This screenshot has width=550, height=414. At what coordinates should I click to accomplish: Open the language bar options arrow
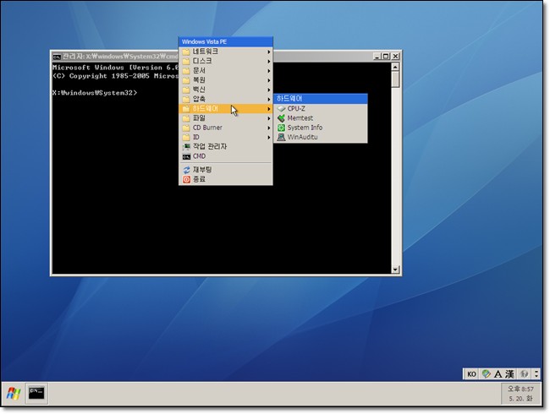(536, 374)
